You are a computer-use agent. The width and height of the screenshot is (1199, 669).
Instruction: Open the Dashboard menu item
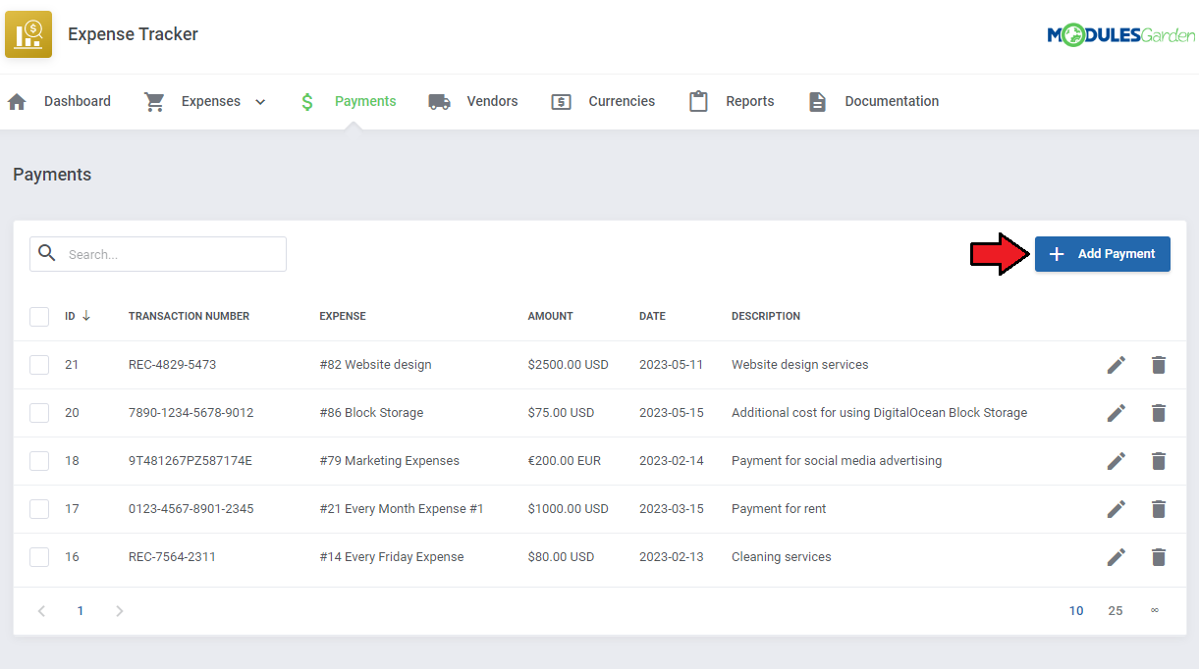78,101
